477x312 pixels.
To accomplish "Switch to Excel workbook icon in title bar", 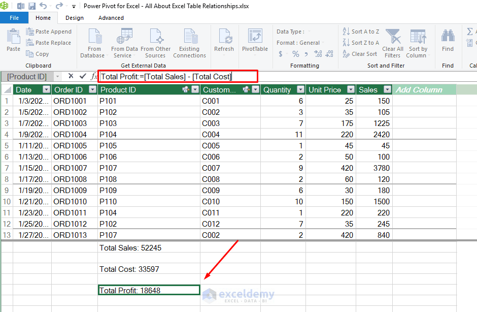I will coord(21,6).
